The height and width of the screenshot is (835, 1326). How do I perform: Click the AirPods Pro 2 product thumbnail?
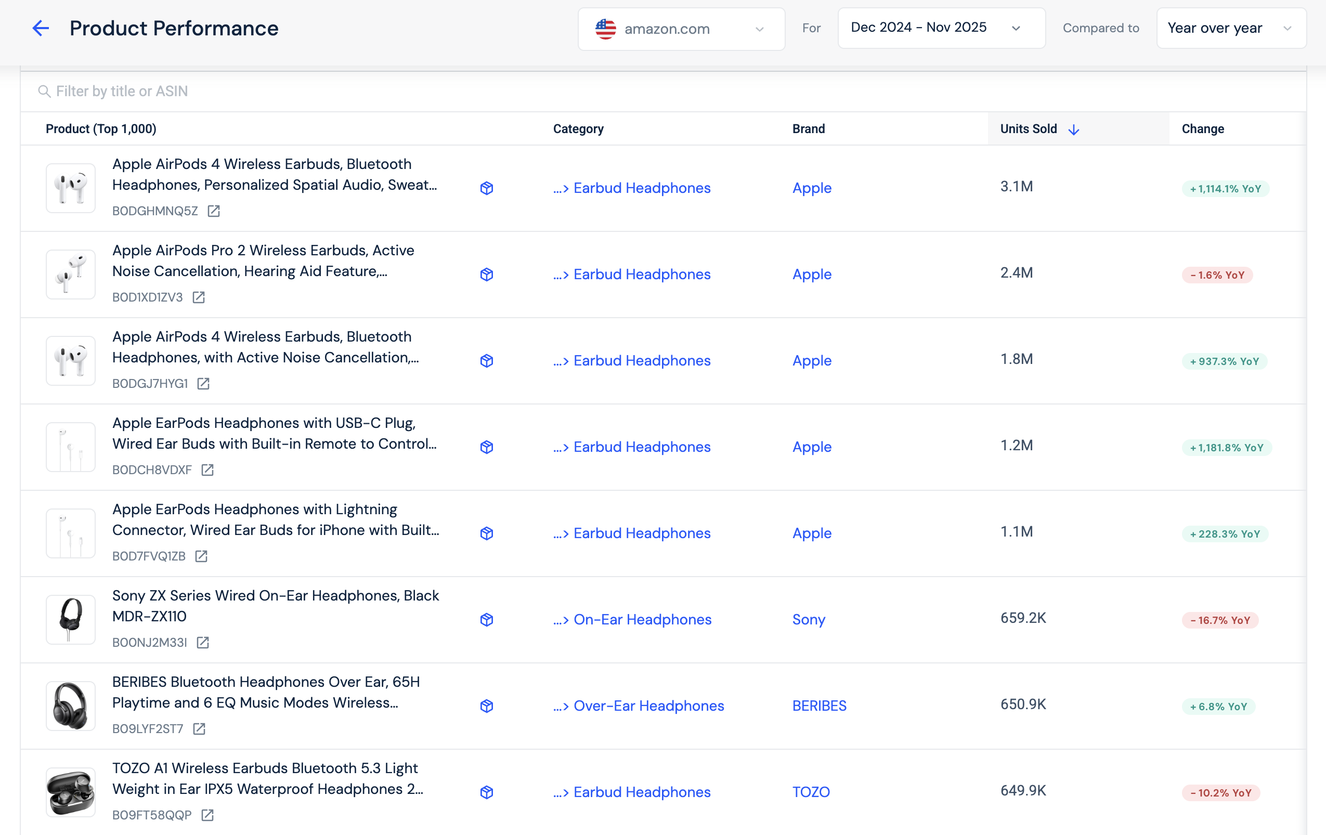pos(71,275)
